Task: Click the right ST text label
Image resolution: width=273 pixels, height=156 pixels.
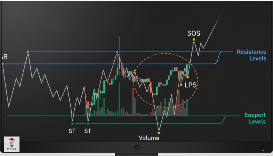Action: click(x=88, y=131)
